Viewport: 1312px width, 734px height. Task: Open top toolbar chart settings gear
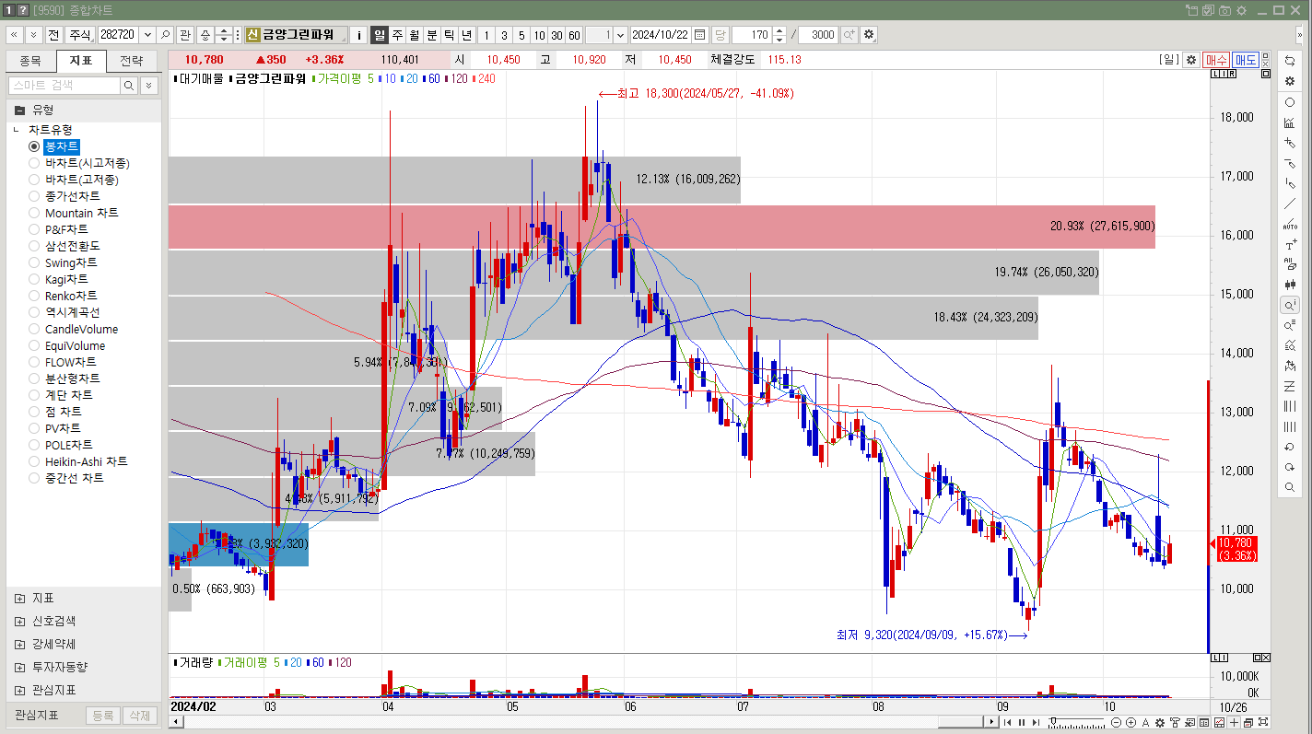[869, 35]
